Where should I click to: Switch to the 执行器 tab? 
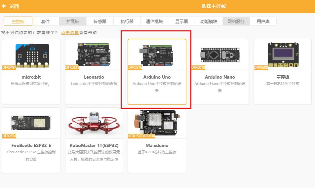point(127,21)
